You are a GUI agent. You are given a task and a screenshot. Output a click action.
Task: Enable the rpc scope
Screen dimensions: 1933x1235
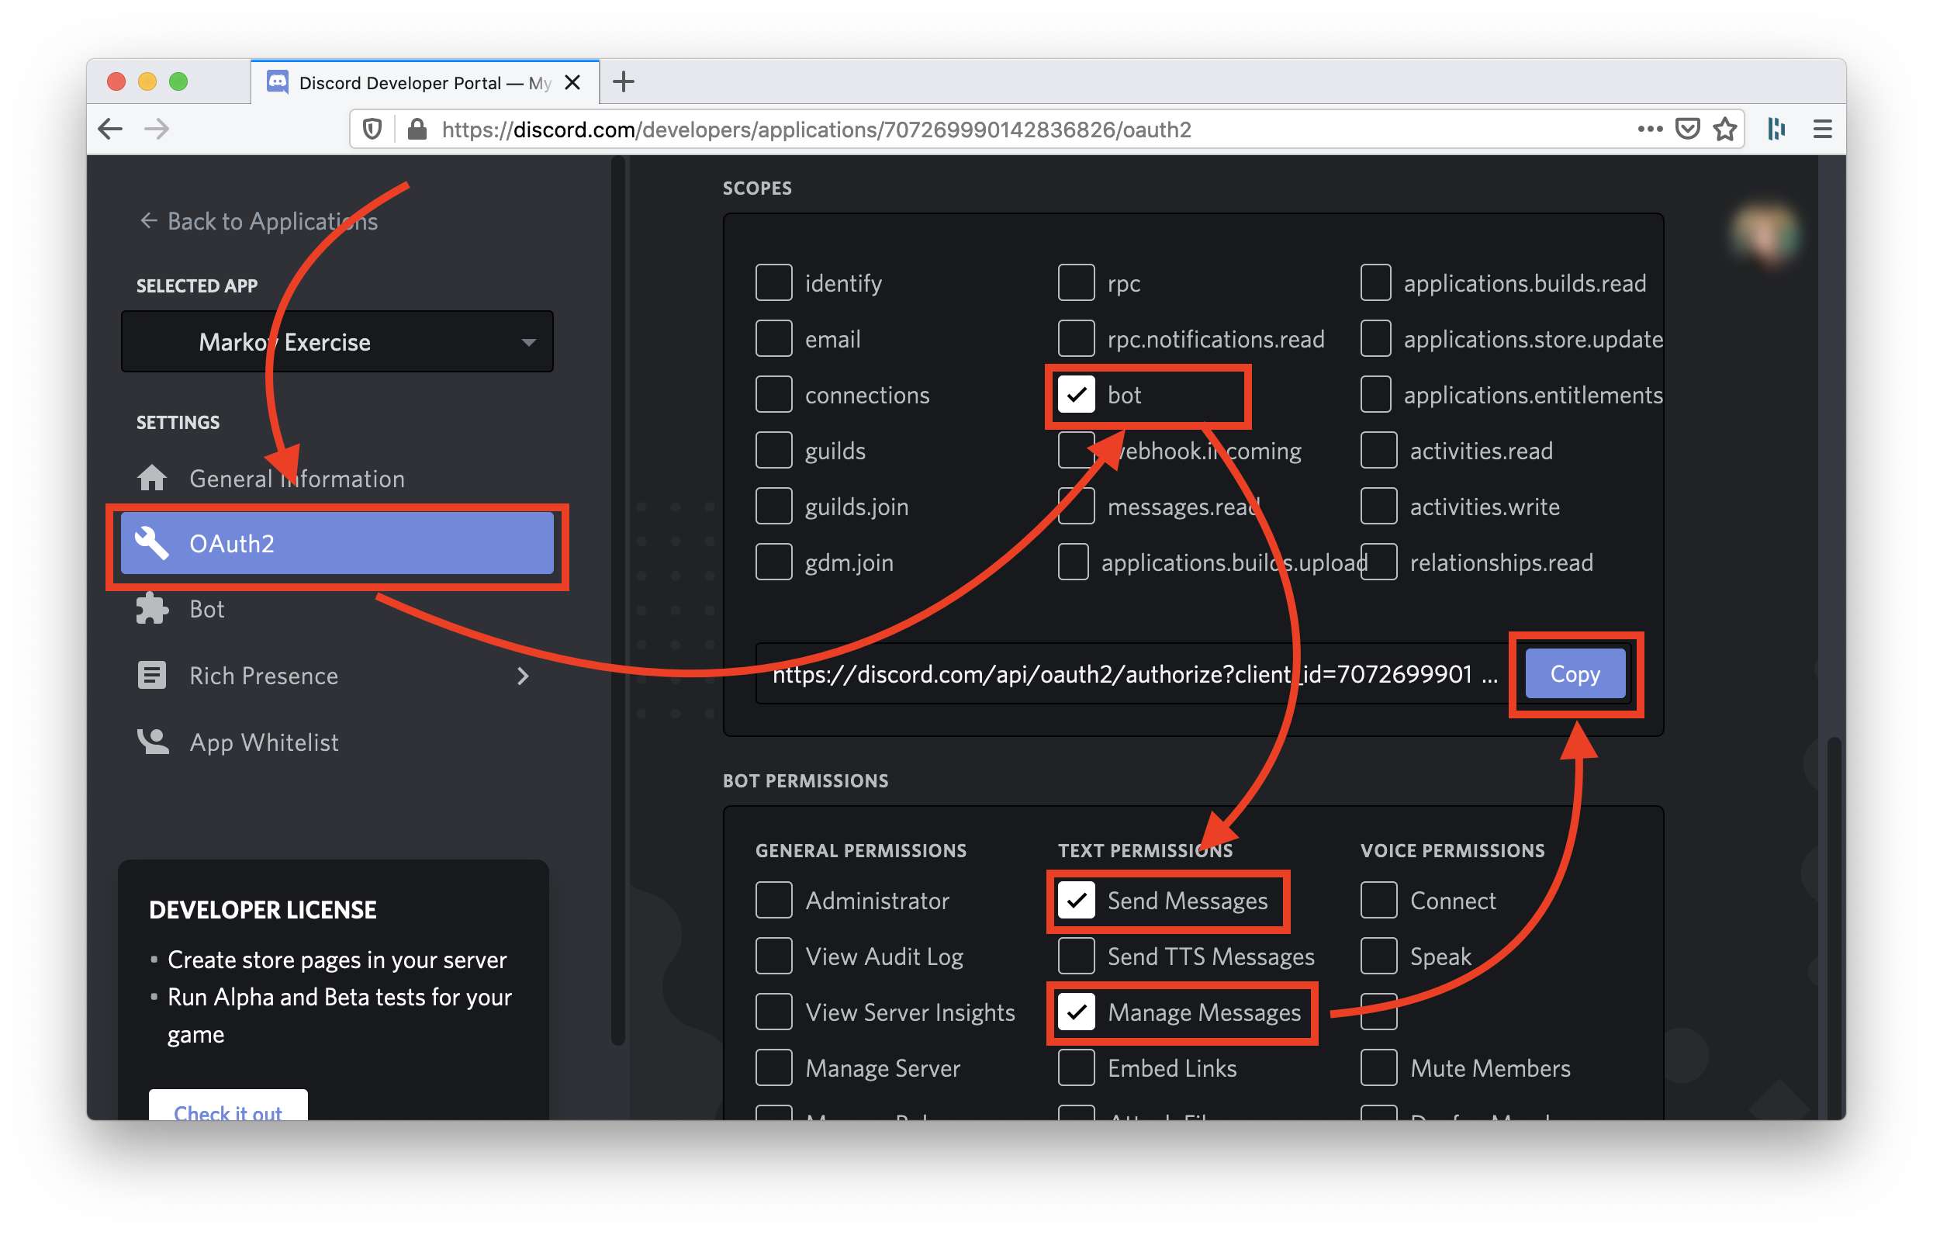(x=1077, y=282)
